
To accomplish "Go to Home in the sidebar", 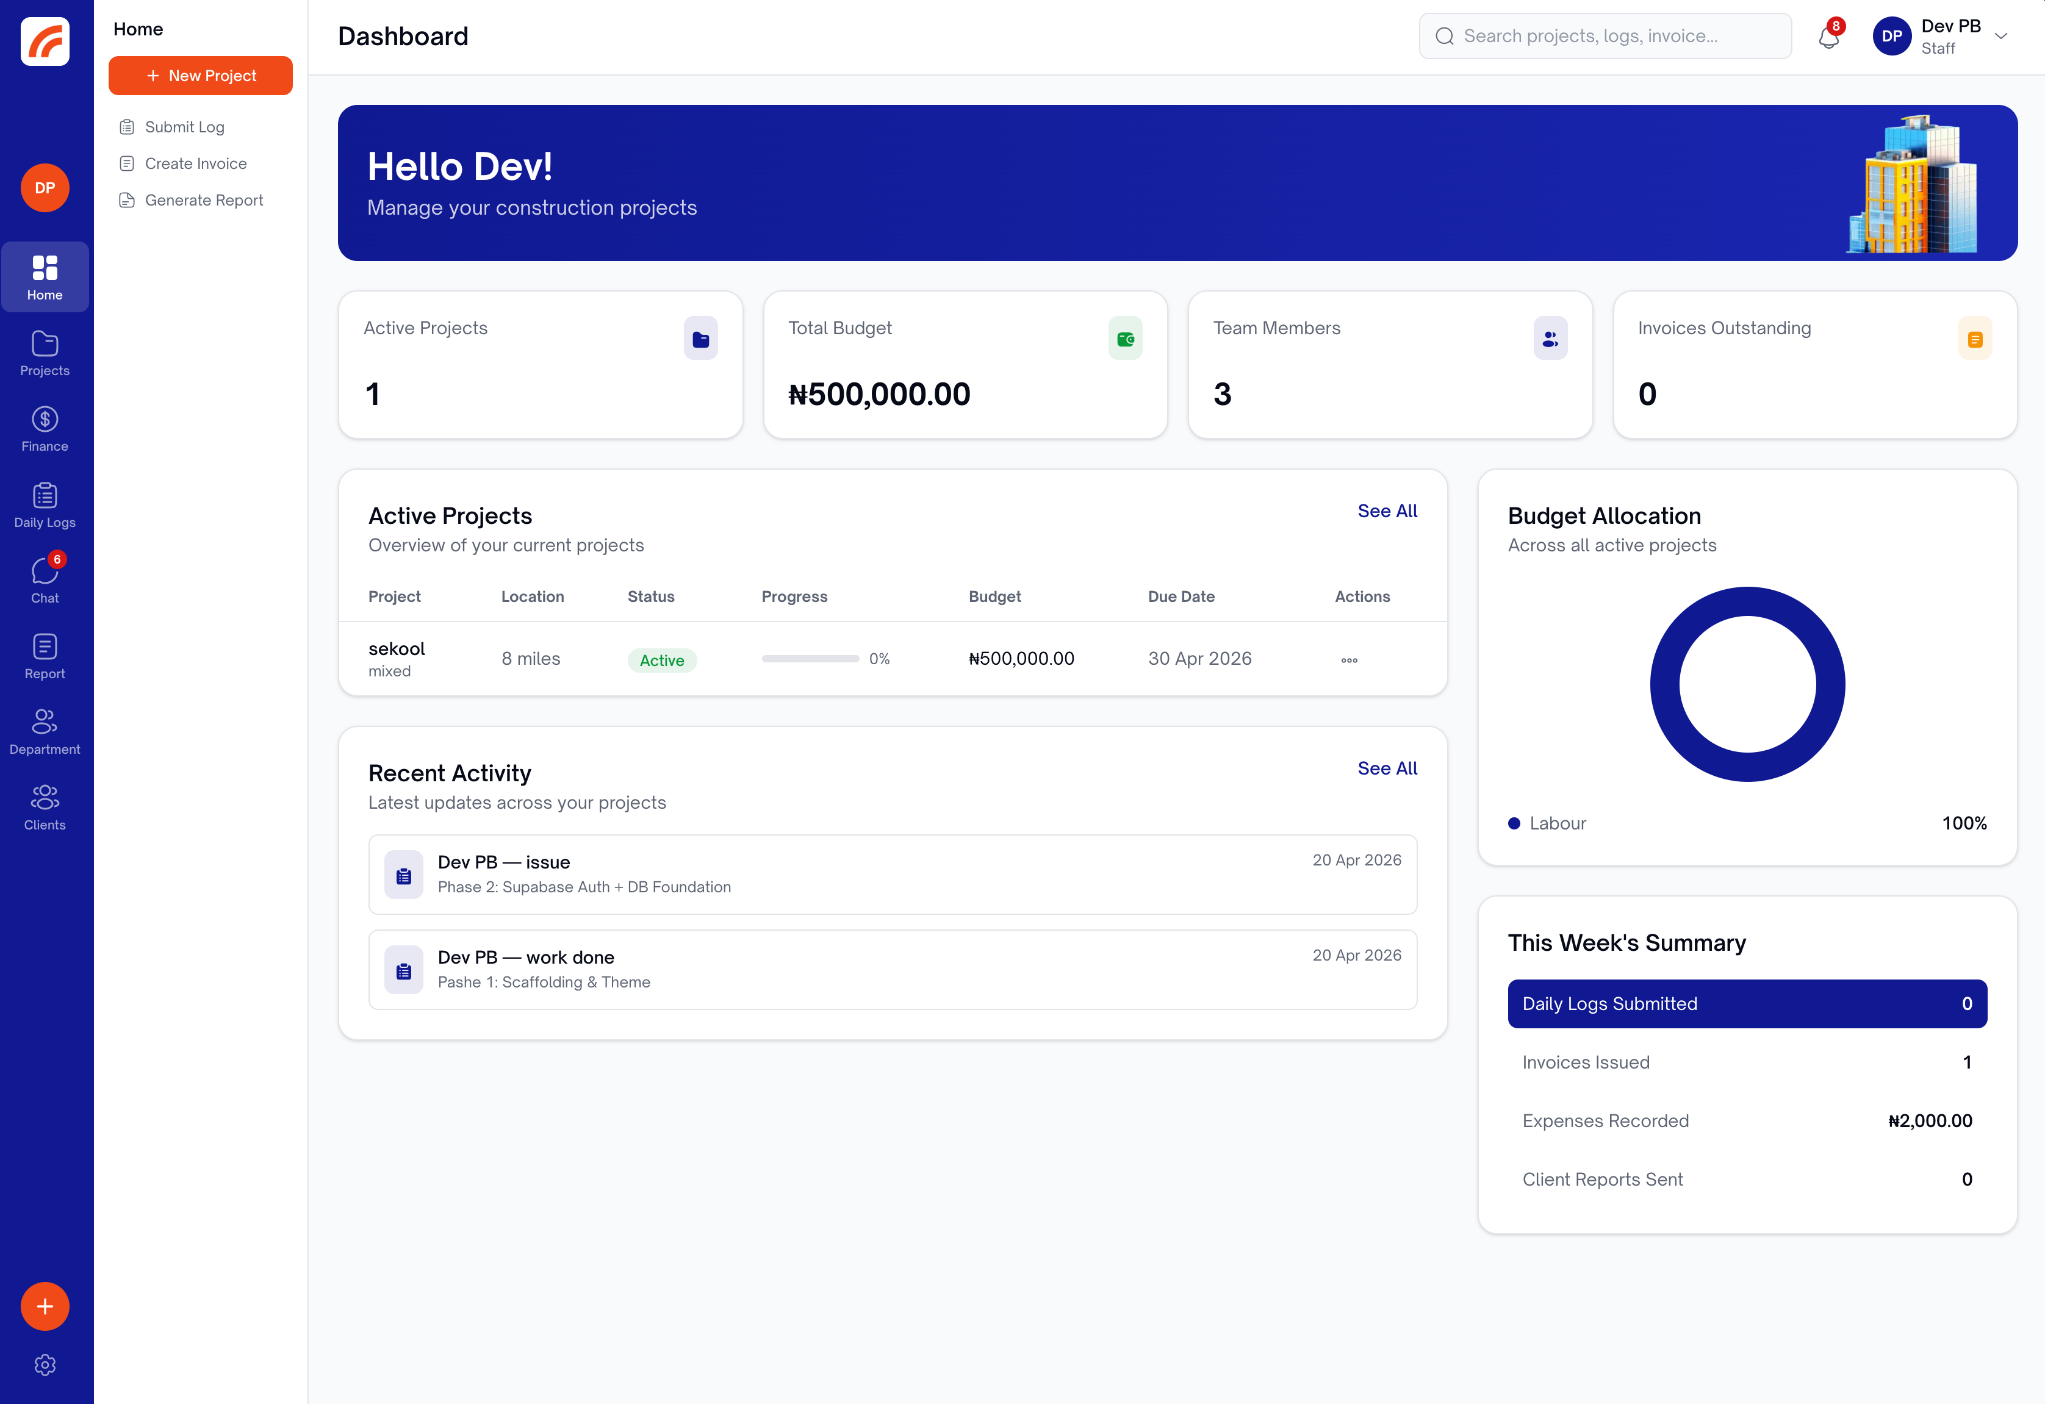I will (45, 277).
